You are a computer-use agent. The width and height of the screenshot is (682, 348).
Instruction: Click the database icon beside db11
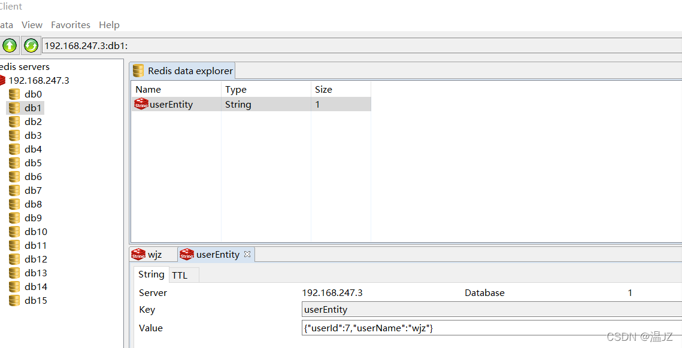pyautogui.click(x=14, y=246)
